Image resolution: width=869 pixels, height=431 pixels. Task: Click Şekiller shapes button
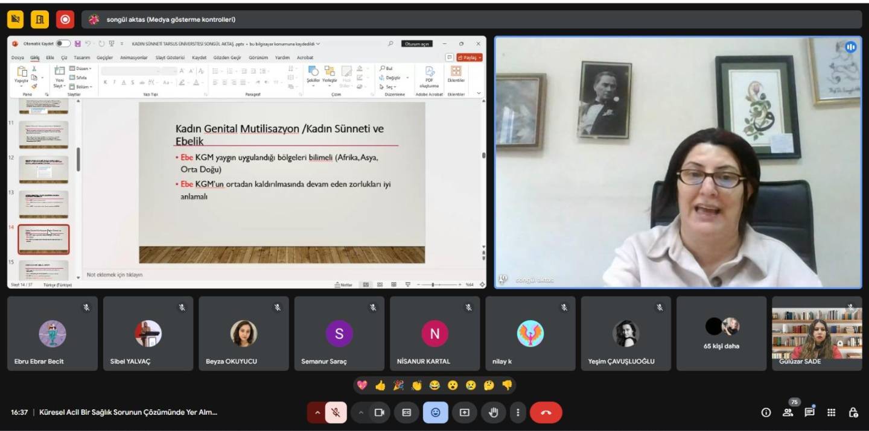click(x=313, y=75)
